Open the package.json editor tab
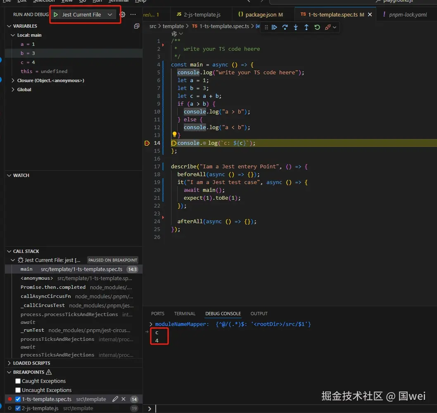This screenshot has height=413, width=437. [x=261, y=14]
